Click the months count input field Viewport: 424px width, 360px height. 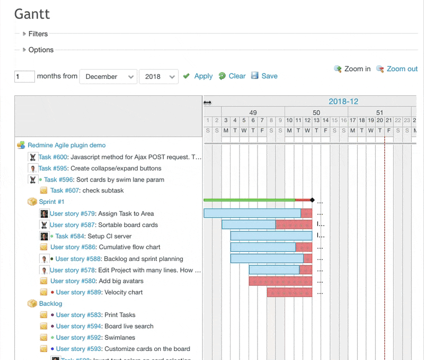pyautogui.click(x=24, y=77)
